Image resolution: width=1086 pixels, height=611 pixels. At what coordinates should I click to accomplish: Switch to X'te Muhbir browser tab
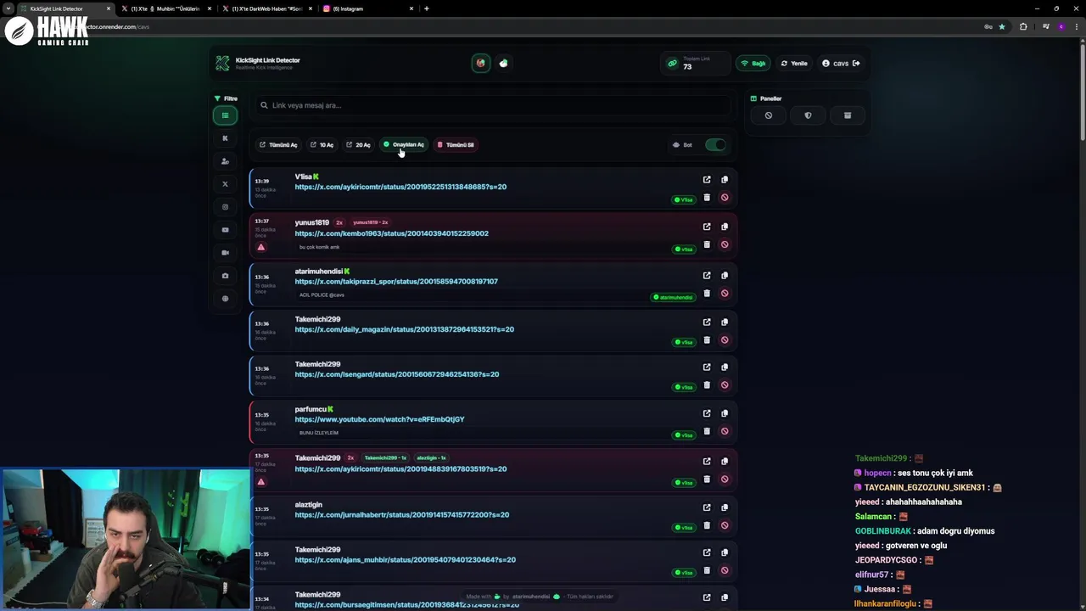click(x=165, y=8)
